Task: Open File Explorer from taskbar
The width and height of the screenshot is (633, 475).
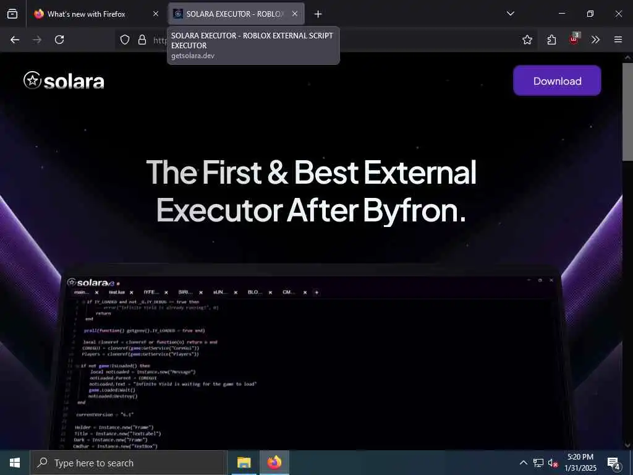Action: click(x=244, y=463)
